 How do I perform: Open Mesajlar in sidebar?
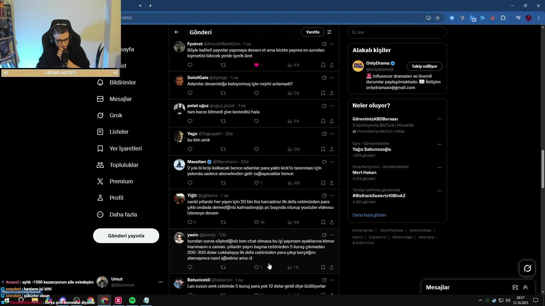[x=115, y=99]
